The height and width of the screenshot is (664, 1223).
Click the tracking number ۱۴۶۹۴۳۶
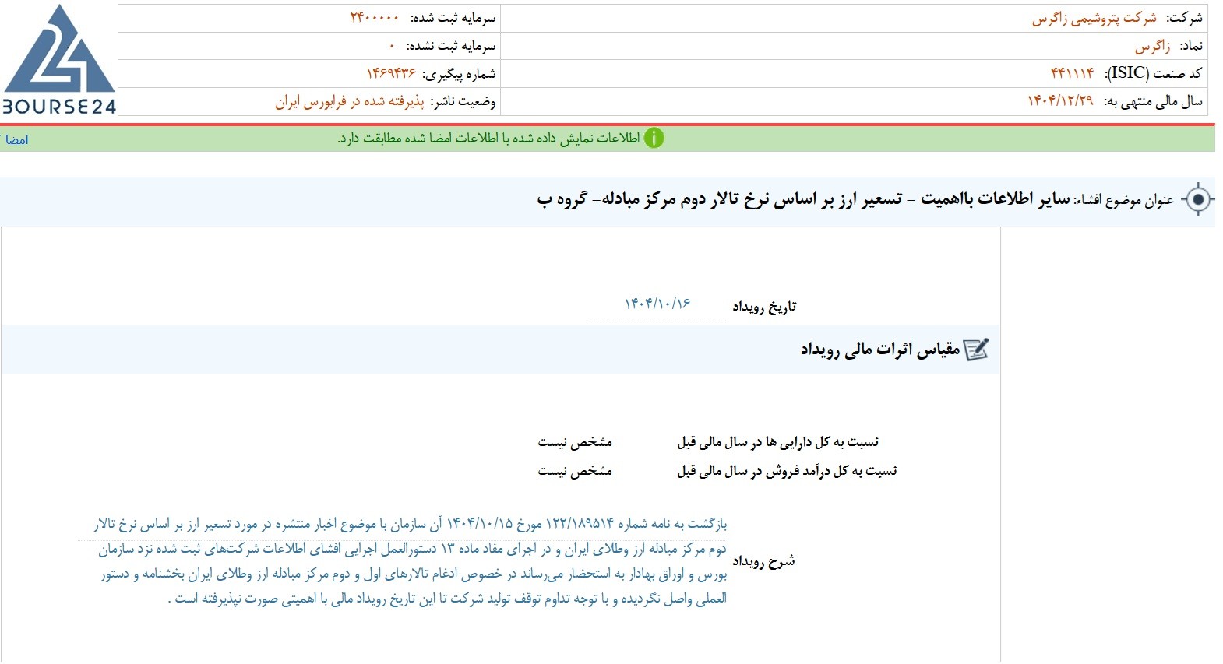391,73
